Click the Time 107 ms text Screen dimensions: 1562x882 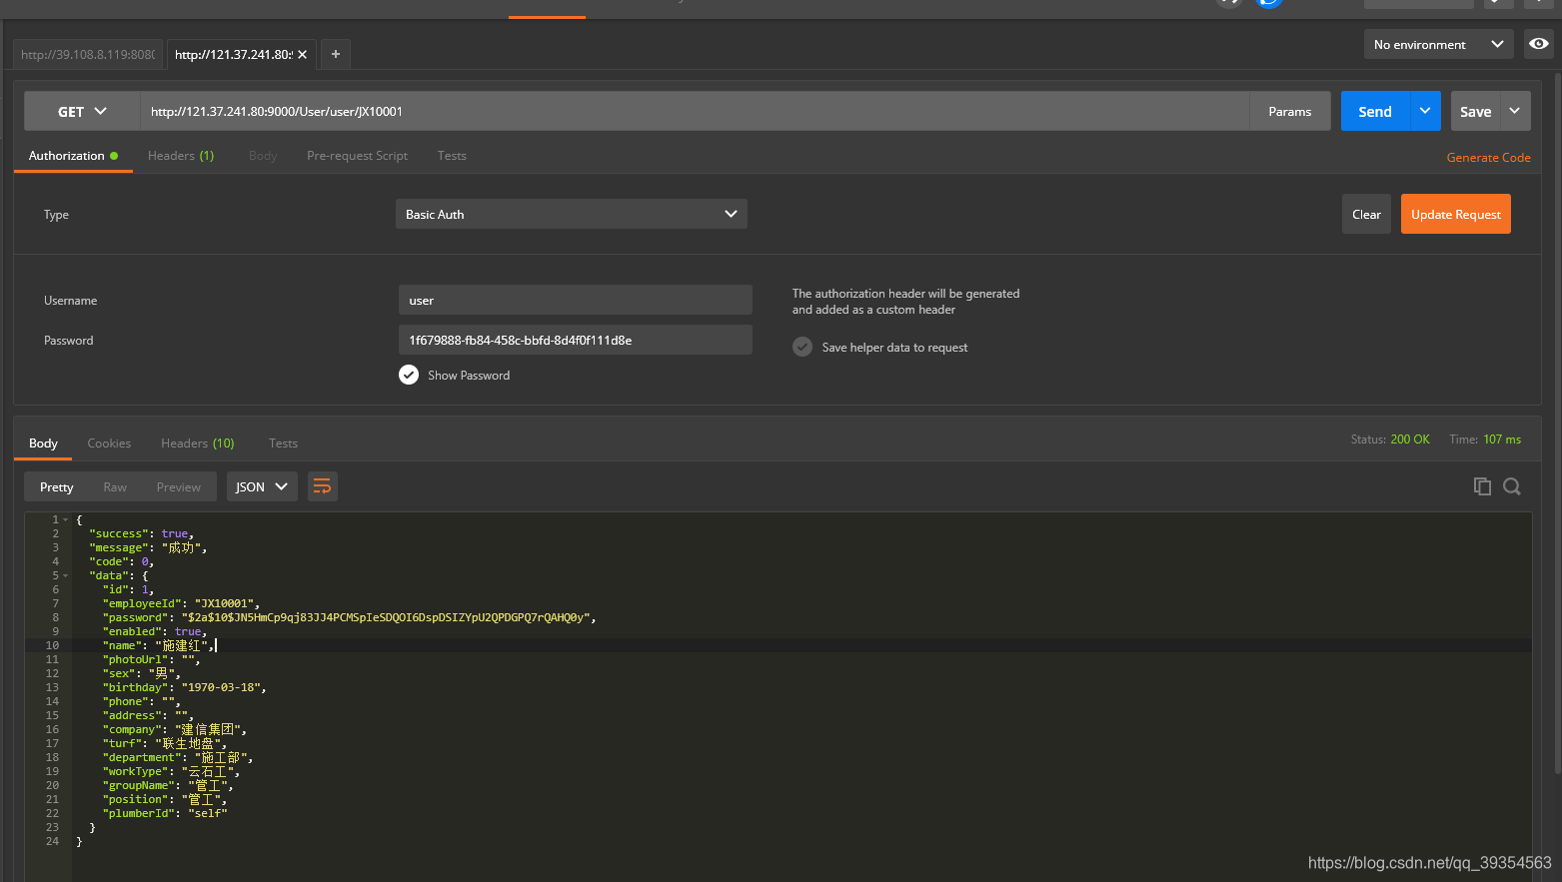click(x=1485, y=440)
